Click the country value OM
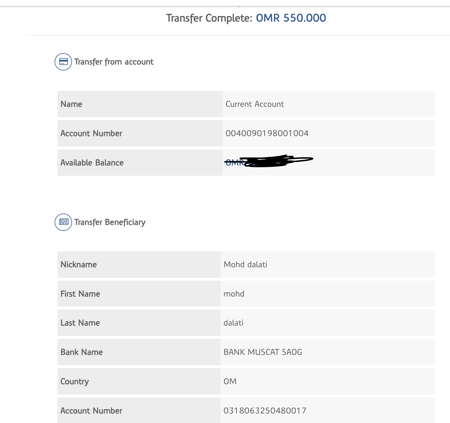The image size is (450, 423). [x=230, y=381]
